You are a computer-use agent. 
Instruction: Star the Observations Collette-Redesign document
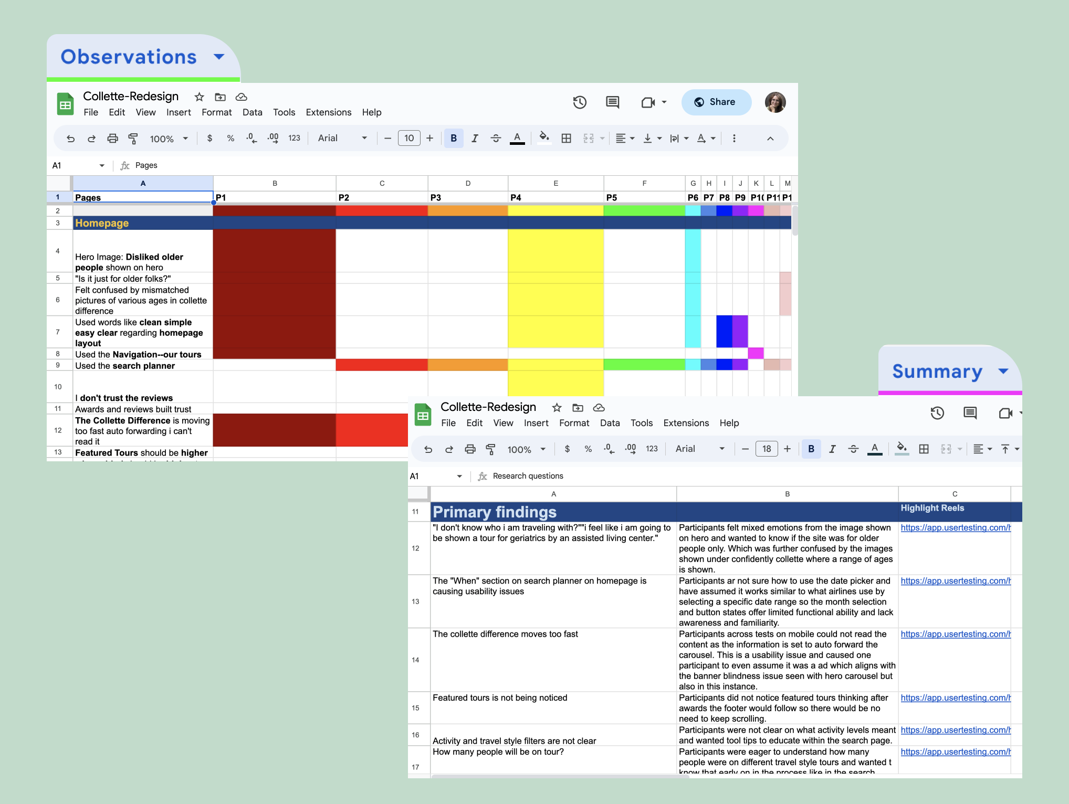pyautogui.click(x=199, y=97)
